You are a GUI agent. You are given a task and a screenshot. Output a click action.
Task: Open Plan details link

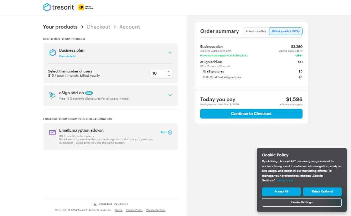point(67,56)
